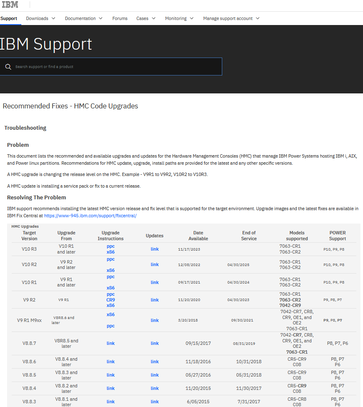
Task: Click the updates link for V8.8.7
Action: pos(155,343)
